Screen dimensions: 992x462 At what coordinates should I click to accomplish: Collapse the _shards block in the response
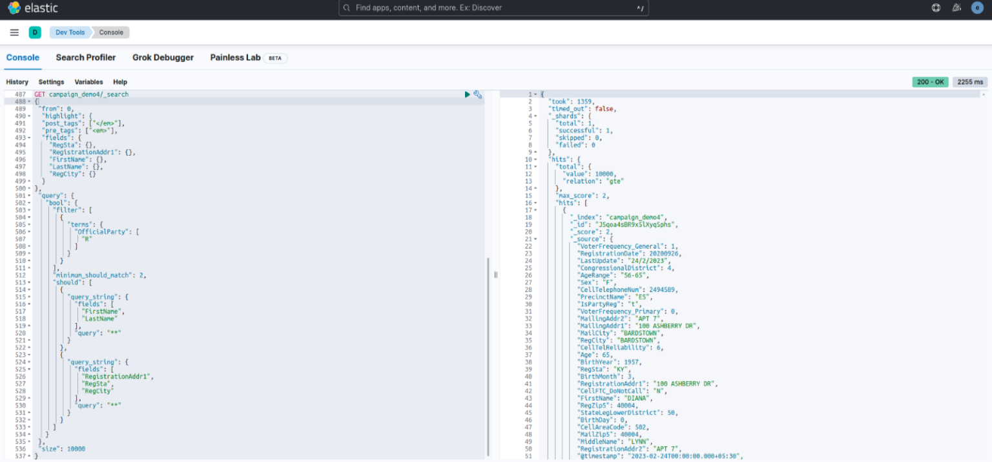pyautogui.click(x=535, y=116)
